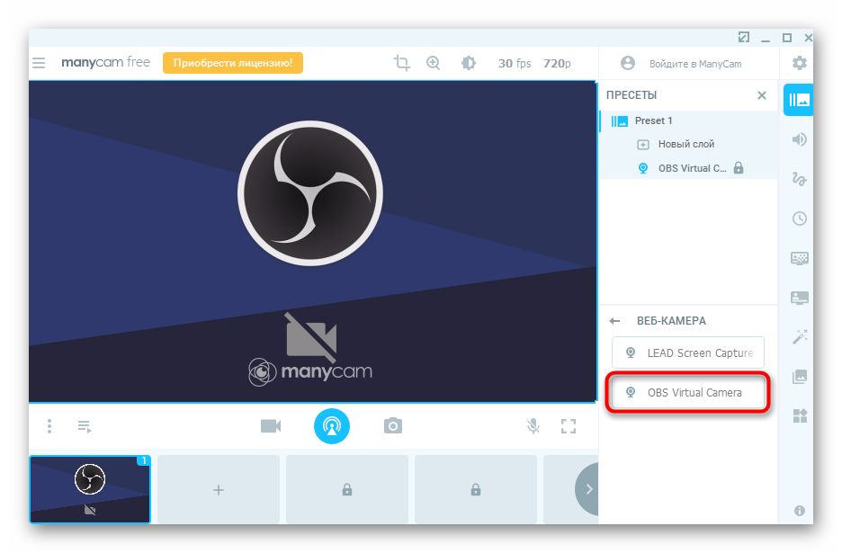Open the draw squiggle sidebar tab
The height and width of the screenshot is (553, 842).
pyautogui.click(x=799, y=179)
